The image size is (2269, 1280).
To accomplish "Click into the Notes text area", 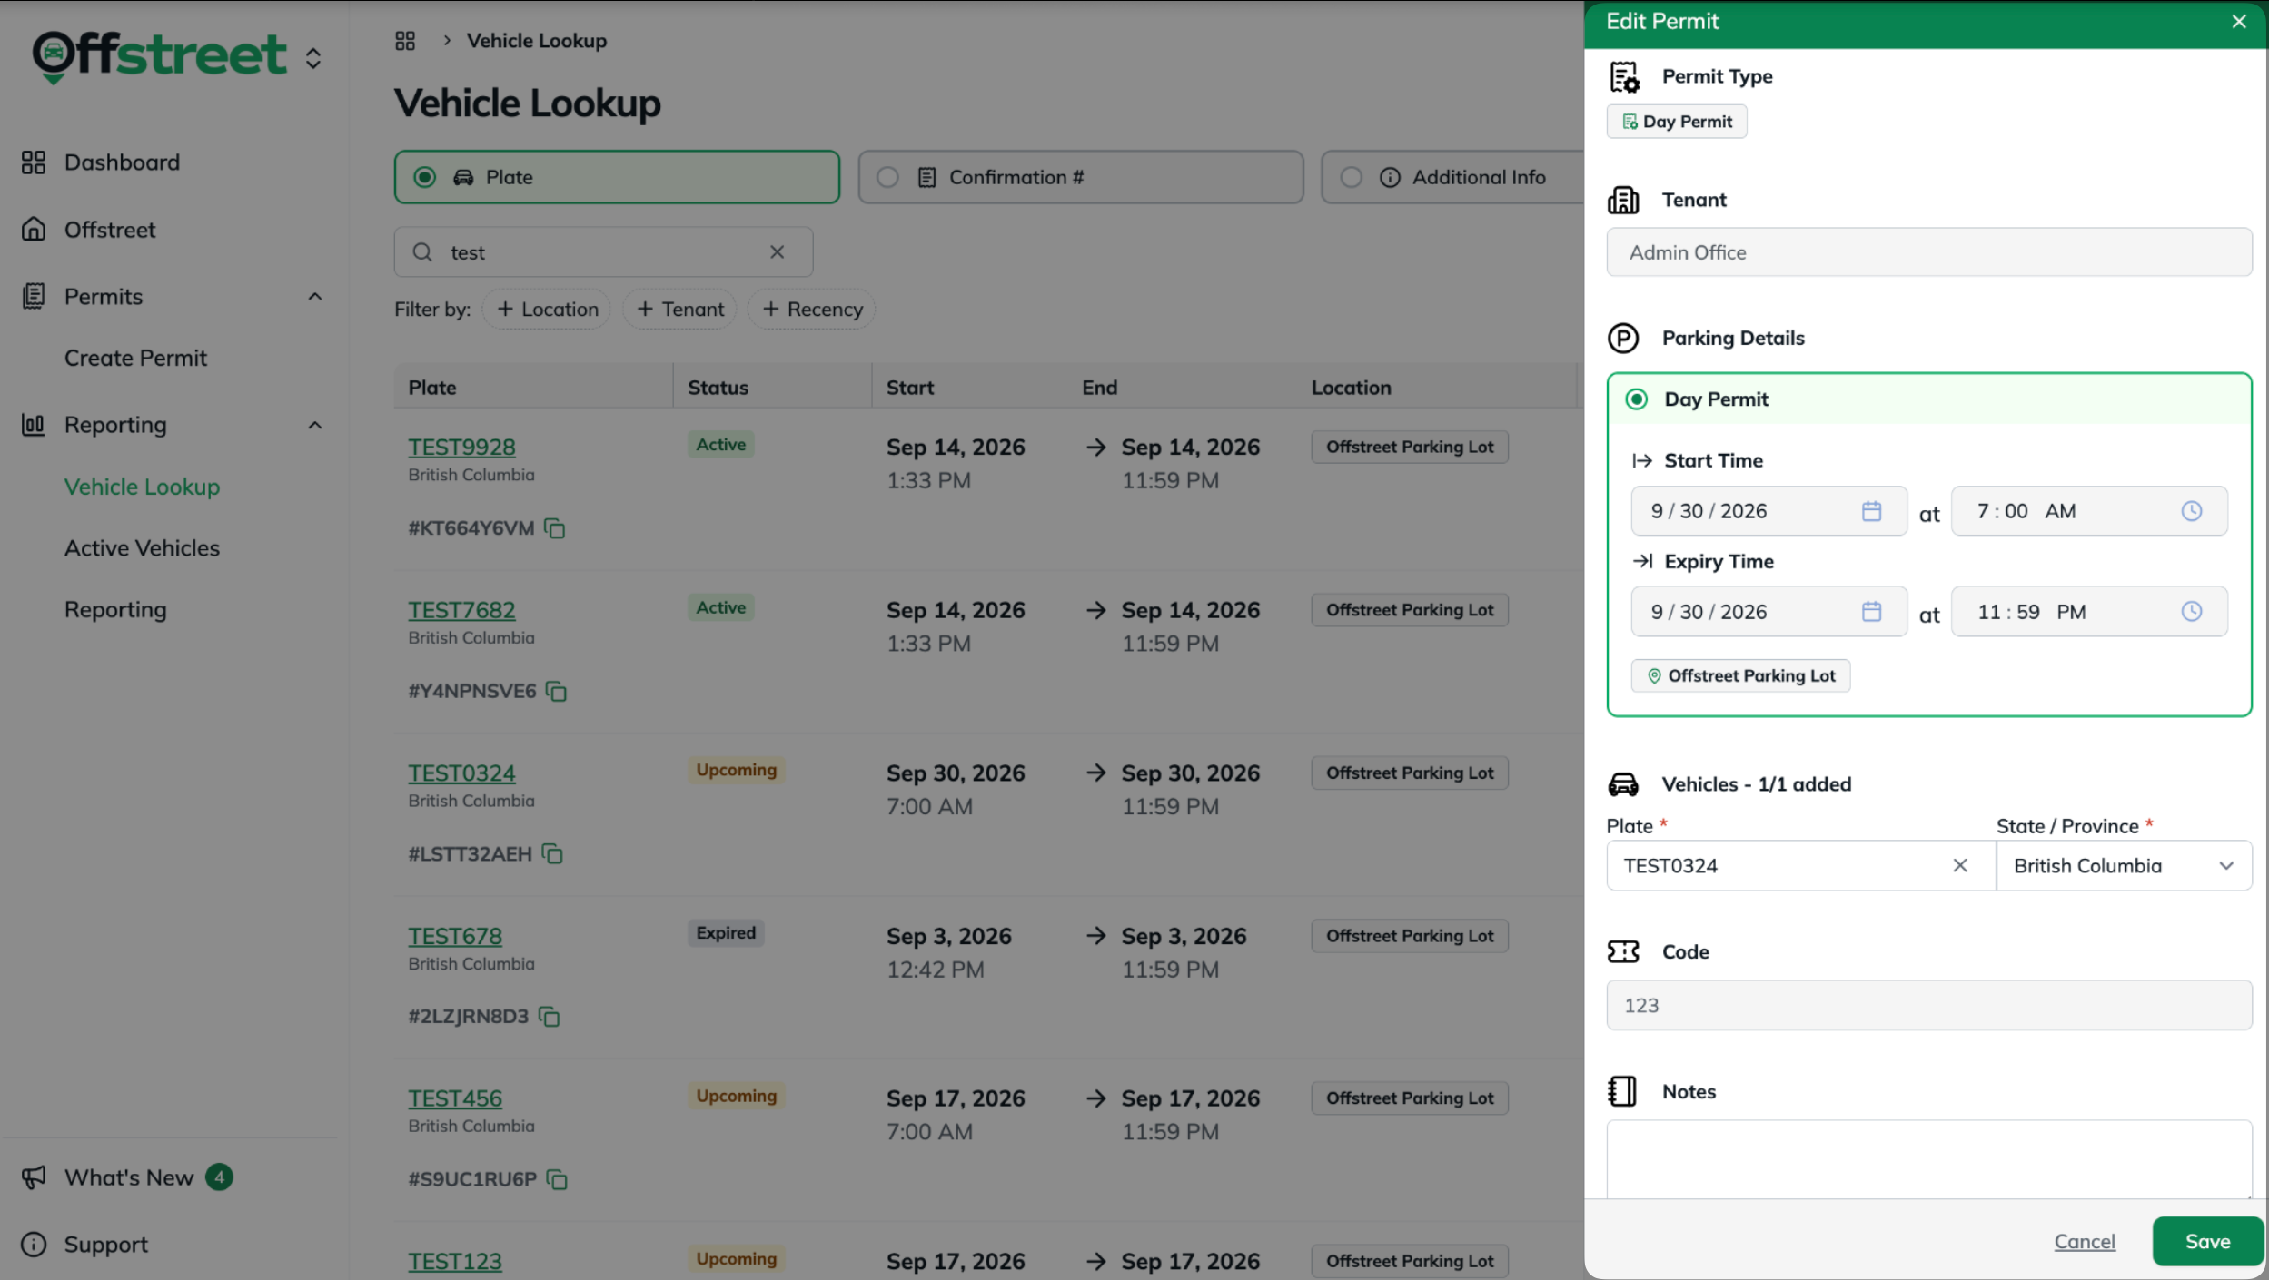I will 1929,1159.
